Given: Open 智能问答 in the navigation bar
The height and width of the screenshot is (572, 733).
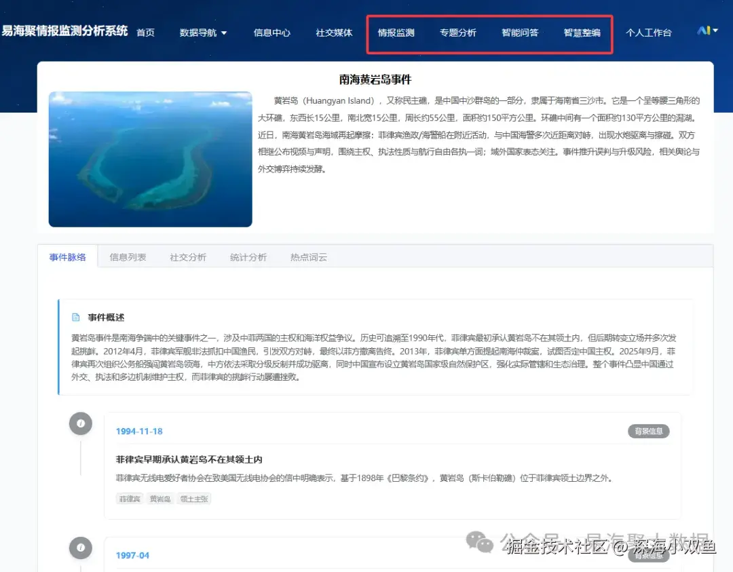Looking at the screenshot, I should (x=520, y=32).
